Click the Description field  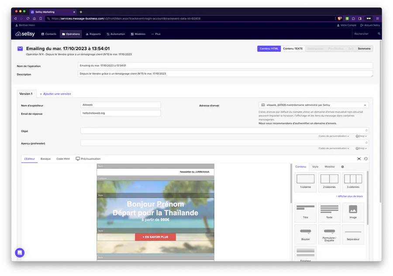[225, 74]
